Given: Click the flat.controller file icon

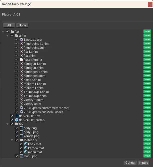Looking at the screenshot, I should (x=21, y=60).
